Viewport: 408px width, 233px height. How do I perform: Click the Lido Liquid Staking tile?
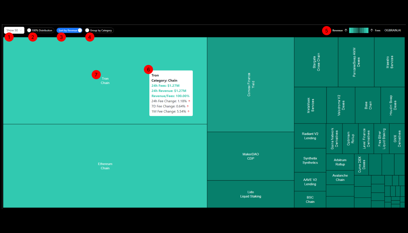point(250,194)
